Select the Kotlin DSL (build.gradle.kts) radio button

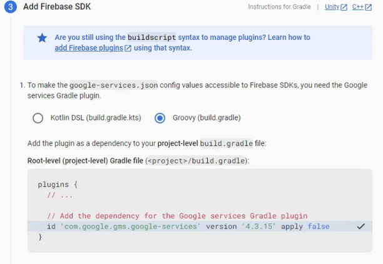38,118
